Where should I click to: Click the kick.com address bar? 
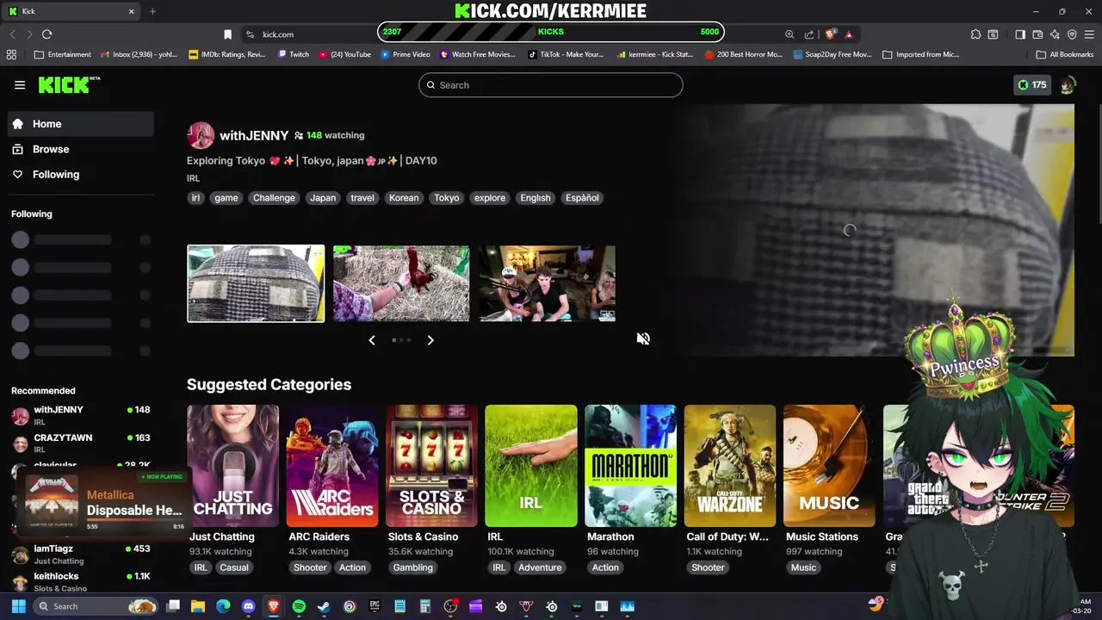(278, 34)
